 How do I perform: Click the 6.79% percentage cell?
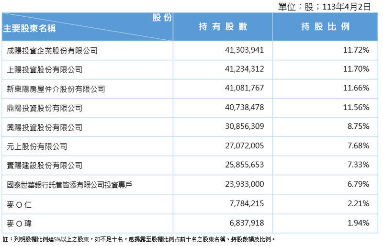pos(358,184)
